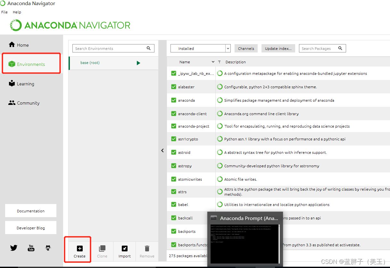
Task: Uncheck the alabaster package
Action: point(173,87)
